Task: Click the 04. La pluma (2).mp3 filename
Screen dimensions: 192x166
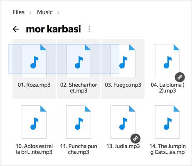Action: (167, 88)
